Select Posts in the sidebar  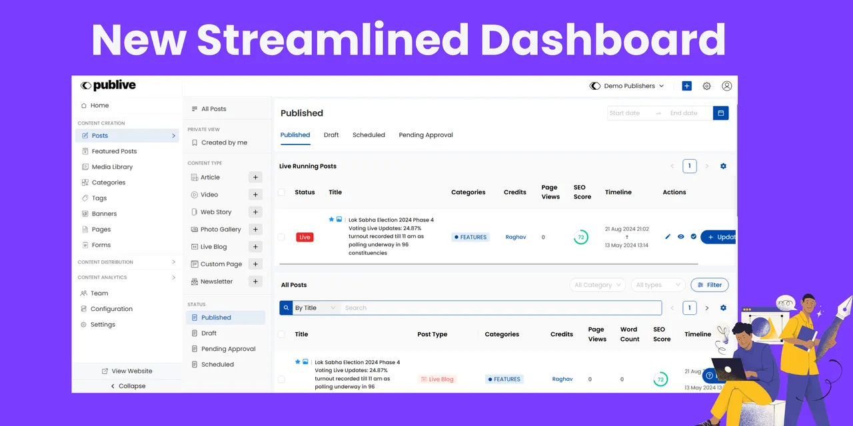point(127,136)
